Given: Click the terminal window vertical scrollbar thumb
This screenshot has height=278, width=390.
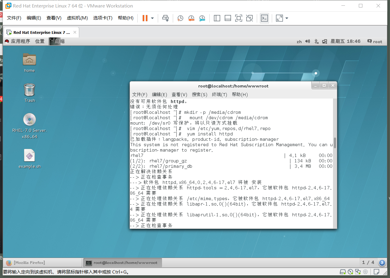Looking at the screenshot, I should click(x=335, y=143).
